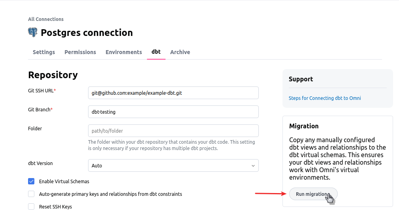Switch to the Permissions tab
Screen dimensions: 399x214
point(80,52)
